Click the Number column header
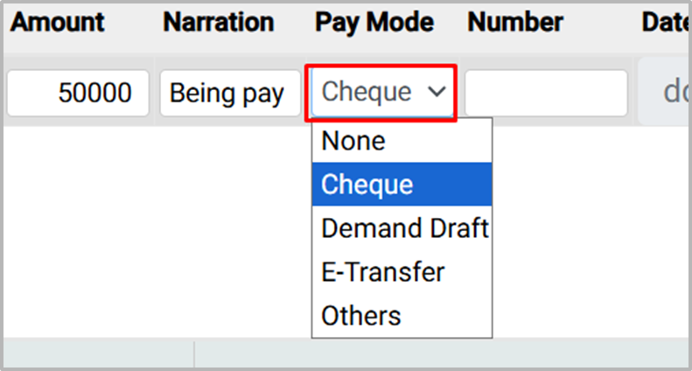The height and width of the screenshot is (371, 692). pos(515,23)
